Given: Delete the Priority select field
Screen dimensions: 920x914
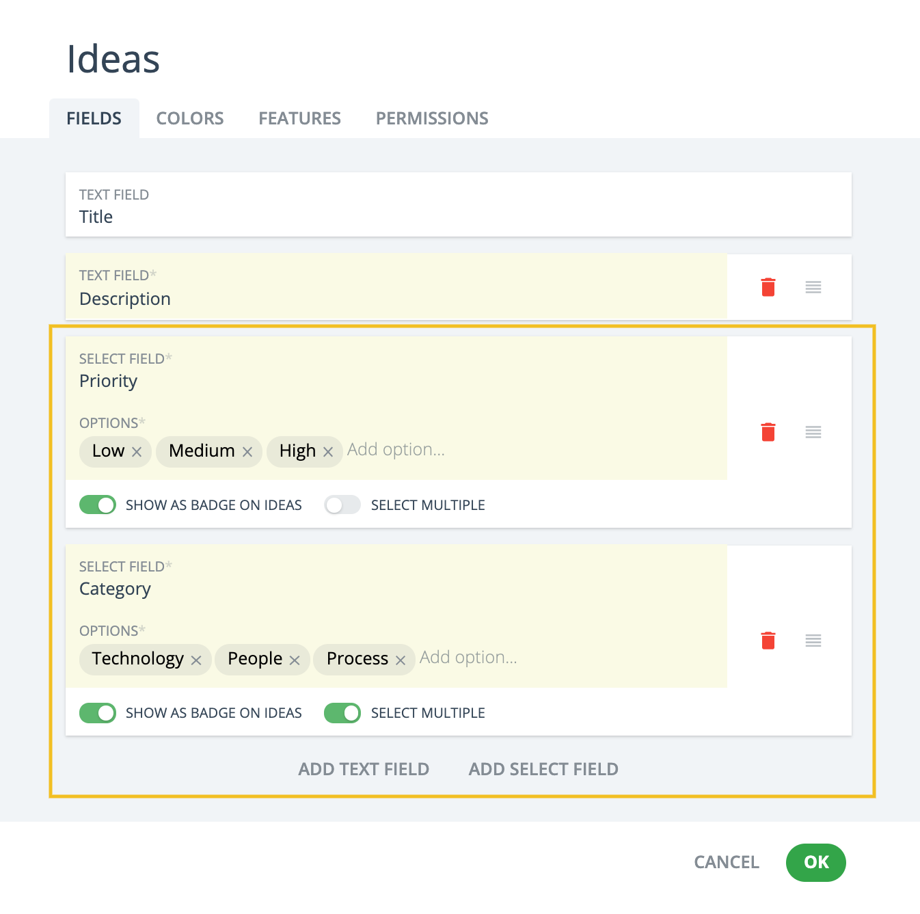Looking at the screenshot, I should tap(768, 432).
